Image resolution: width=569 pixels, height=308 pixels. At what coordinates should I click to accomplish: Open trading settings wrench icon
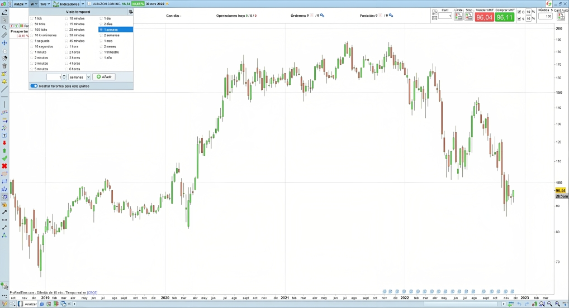coord(434,11)
